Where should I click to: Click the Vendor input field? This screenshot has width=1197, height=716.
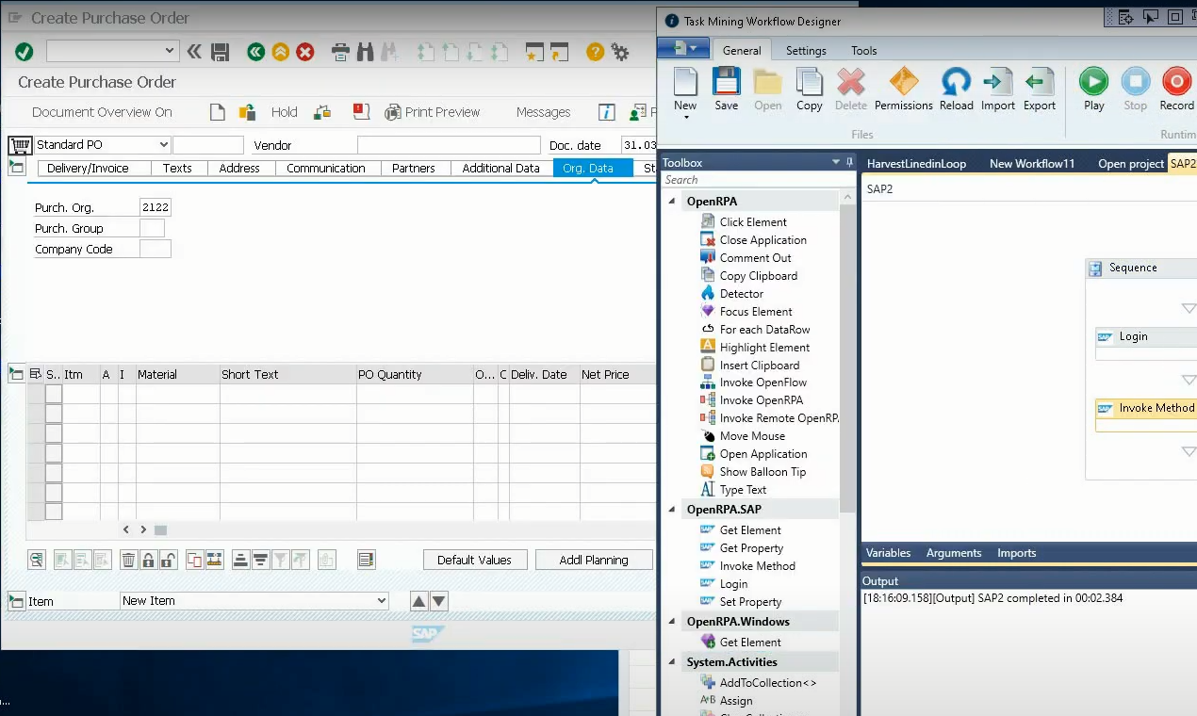click(x=449, y=145)
